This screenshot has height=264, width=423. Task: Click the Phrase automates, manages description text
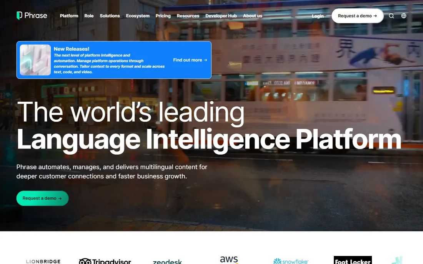tap(112, 172)
